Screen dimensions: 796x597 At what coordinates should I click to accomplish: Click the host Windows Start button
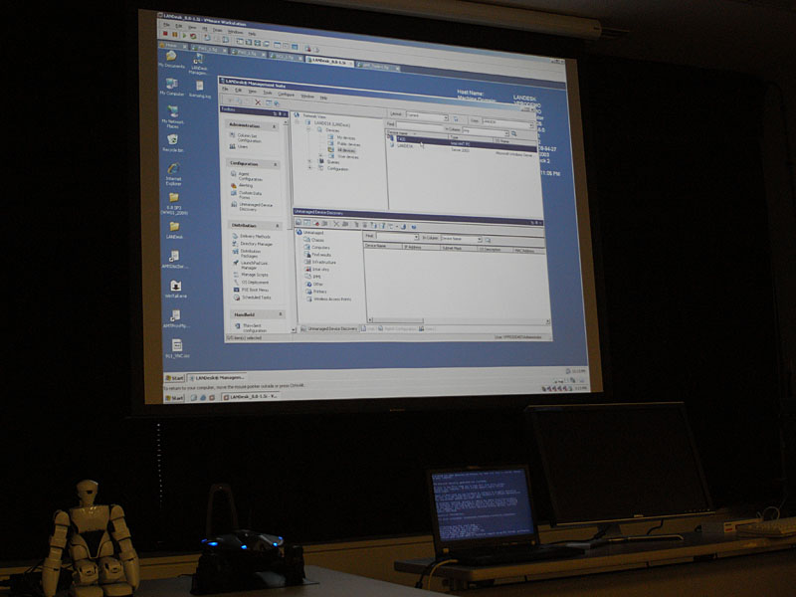174,397
